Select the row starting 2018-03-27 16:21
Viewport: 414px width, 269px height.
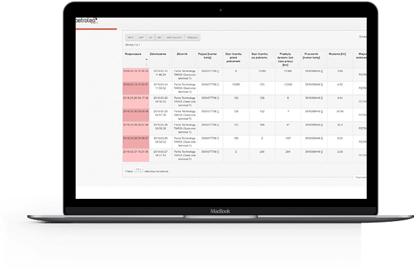click(x=244, y=155)
